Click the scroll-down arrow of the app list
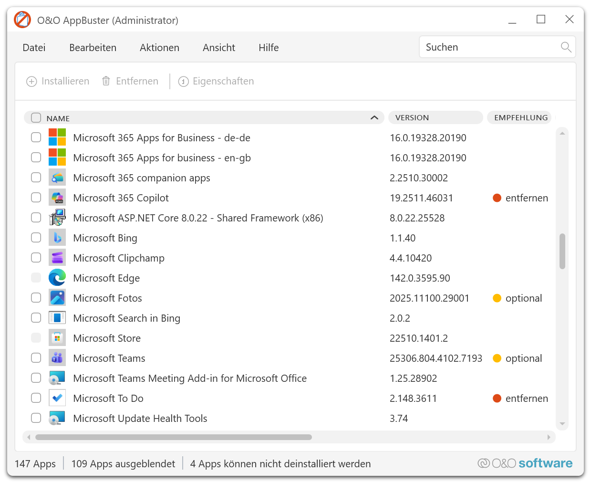 click(562, 424)
